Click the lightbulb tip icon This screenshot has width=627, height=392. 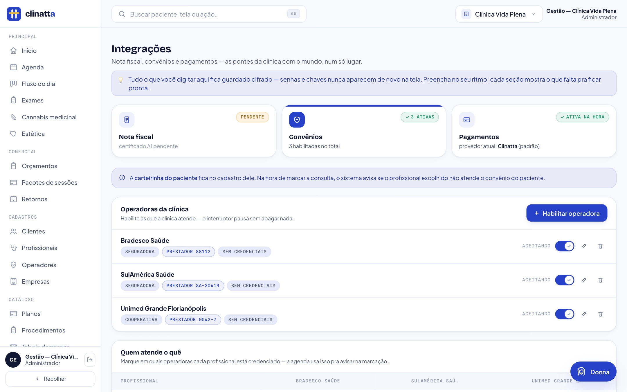[121, 80]
